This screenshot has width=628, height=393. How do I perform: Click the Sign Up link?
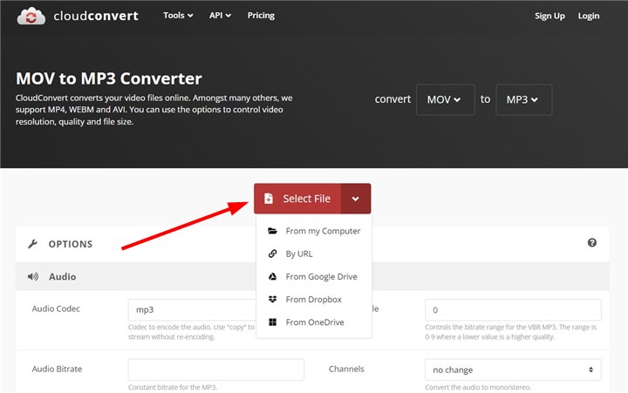coord(549,16)
